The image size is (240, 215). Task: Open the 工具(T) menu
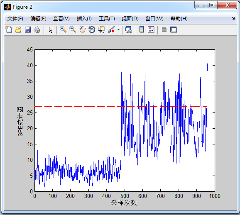click(107, 19)
